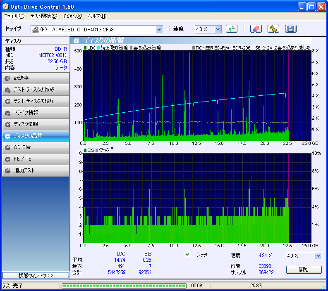328x291 pixels.
Task: Open the テスト開始(S) menu
Action: click(43, 16)
